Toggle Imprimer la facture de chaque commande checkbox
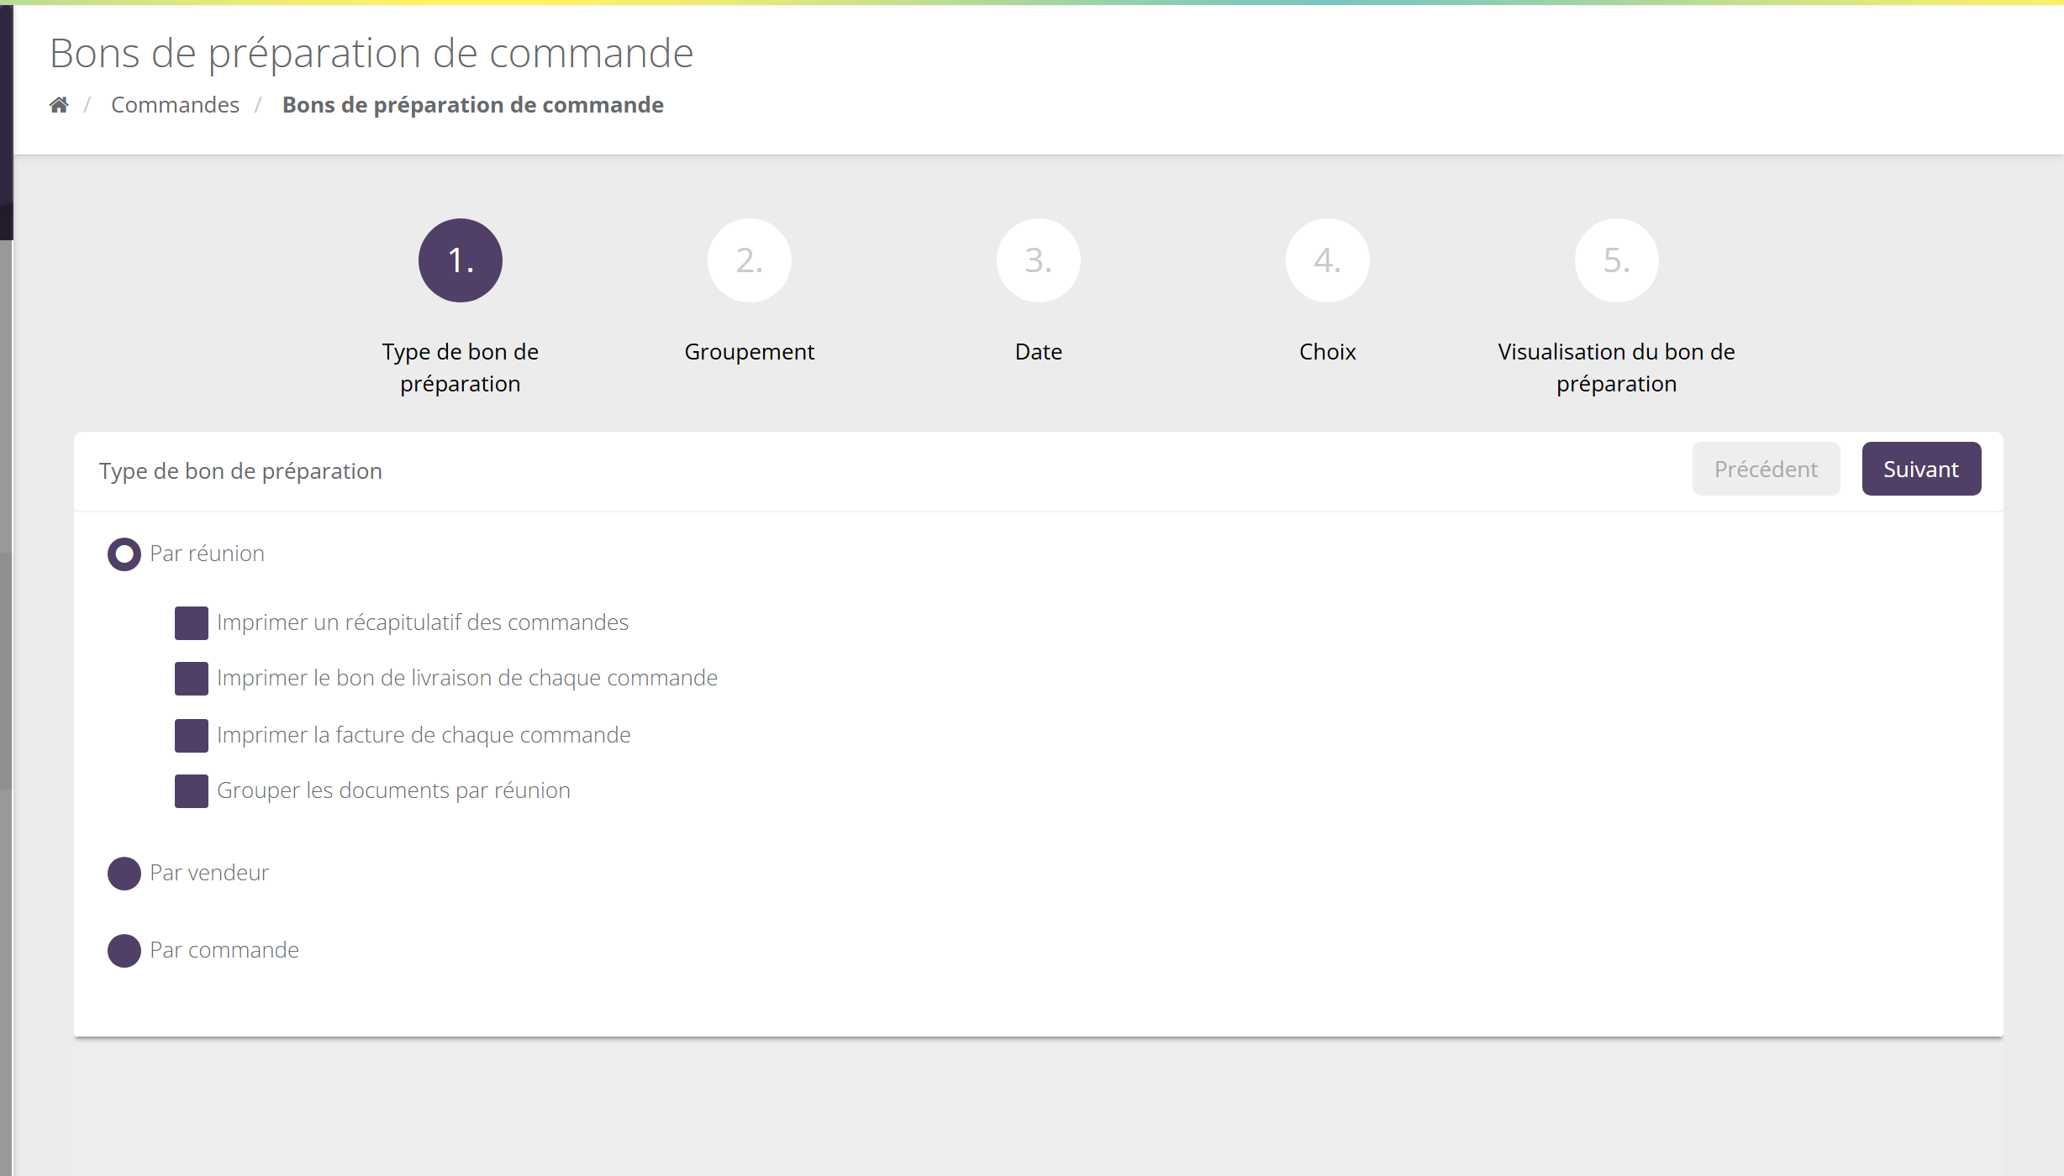This screenshot has height=1176, width=2064. 192,736
